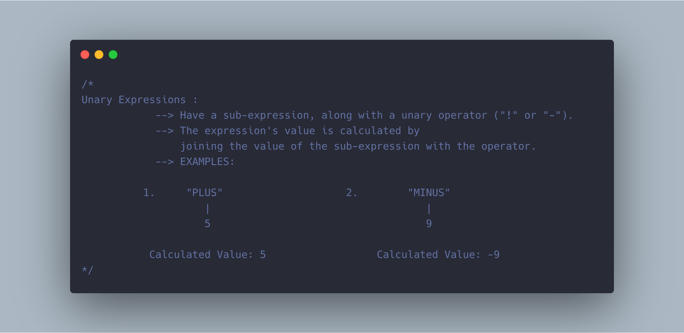Click the "PLUS" node label
Screen dimensions: 684x333
(205, 193)
